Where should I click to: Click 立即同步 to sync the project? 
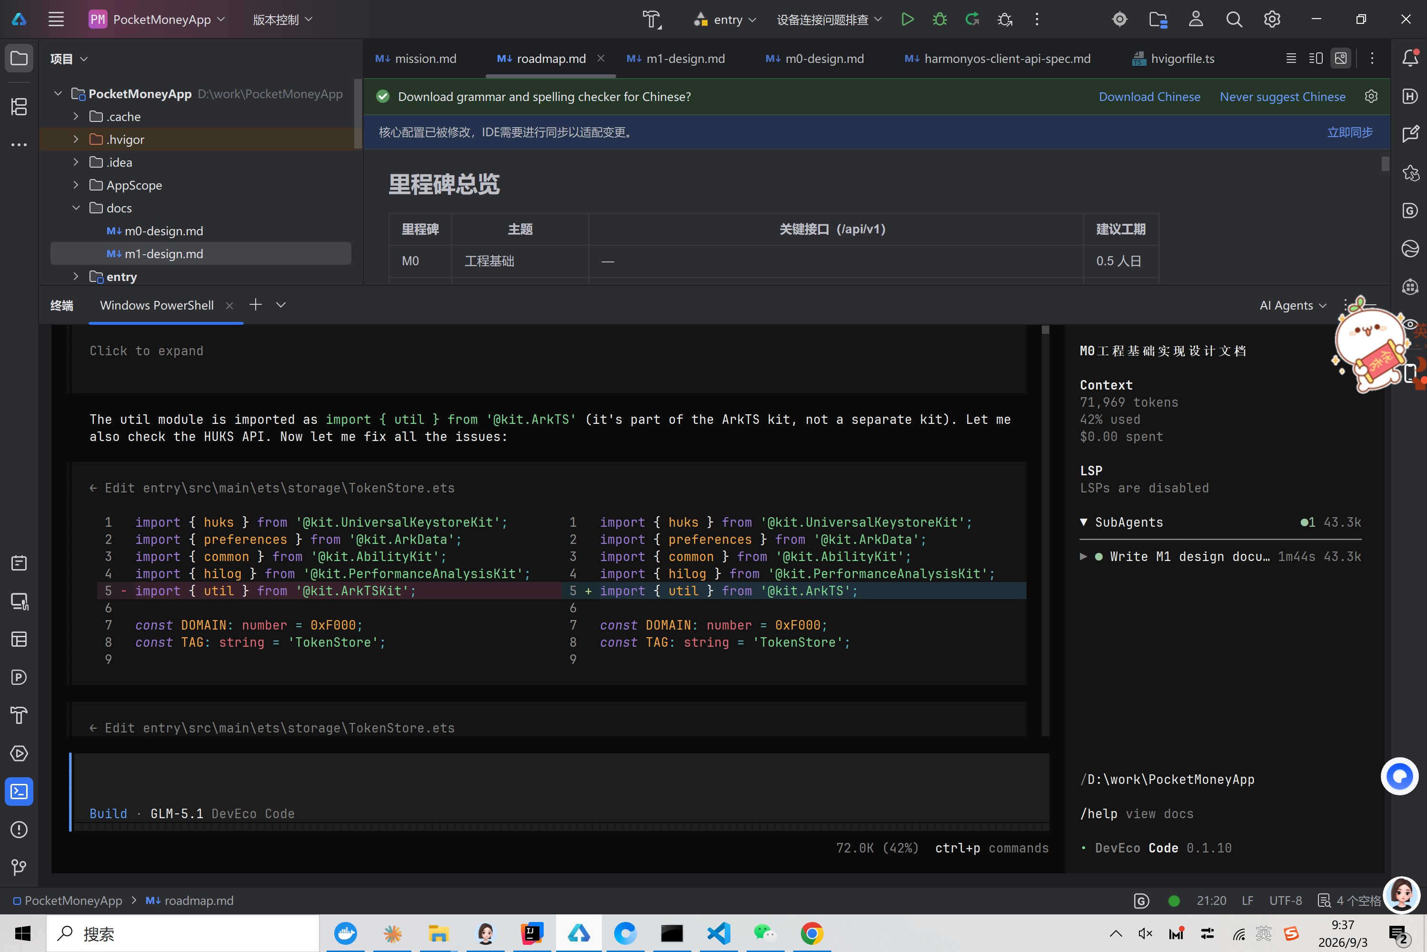point(1350,132)
